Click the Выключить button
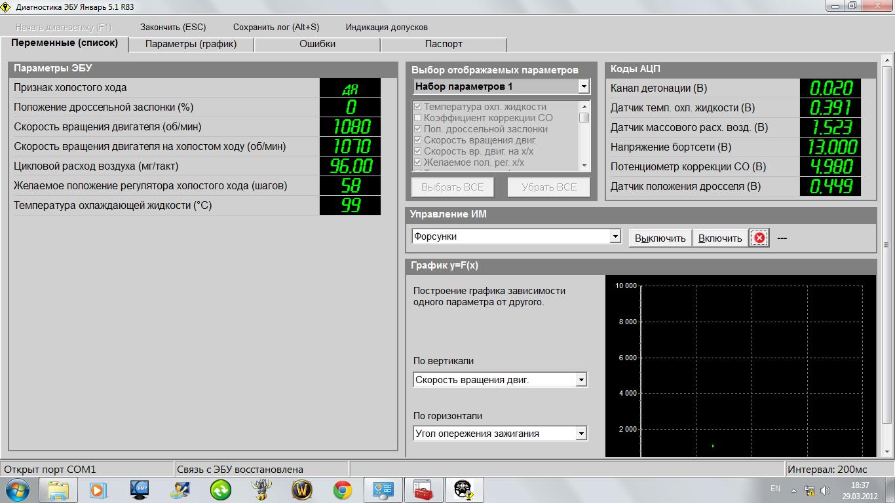The image size is (895, 503). (660, 238)
